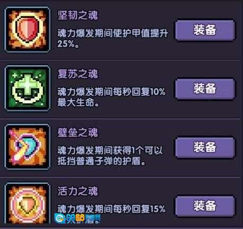
Task: Select the 魂力爆发期间使护甲值提升 description line
Action: [x=112, y=33]
